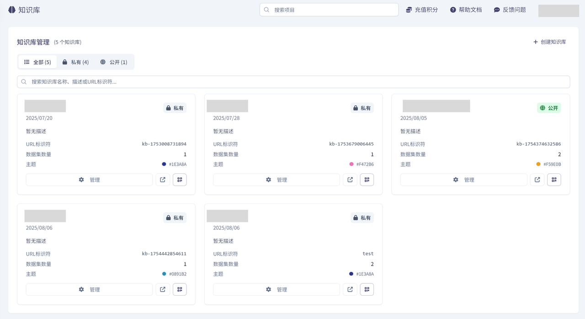The image size is (585, 319).
Task: Click 管理 on the kb-1754442854611 card
Action: click(89, 289)
